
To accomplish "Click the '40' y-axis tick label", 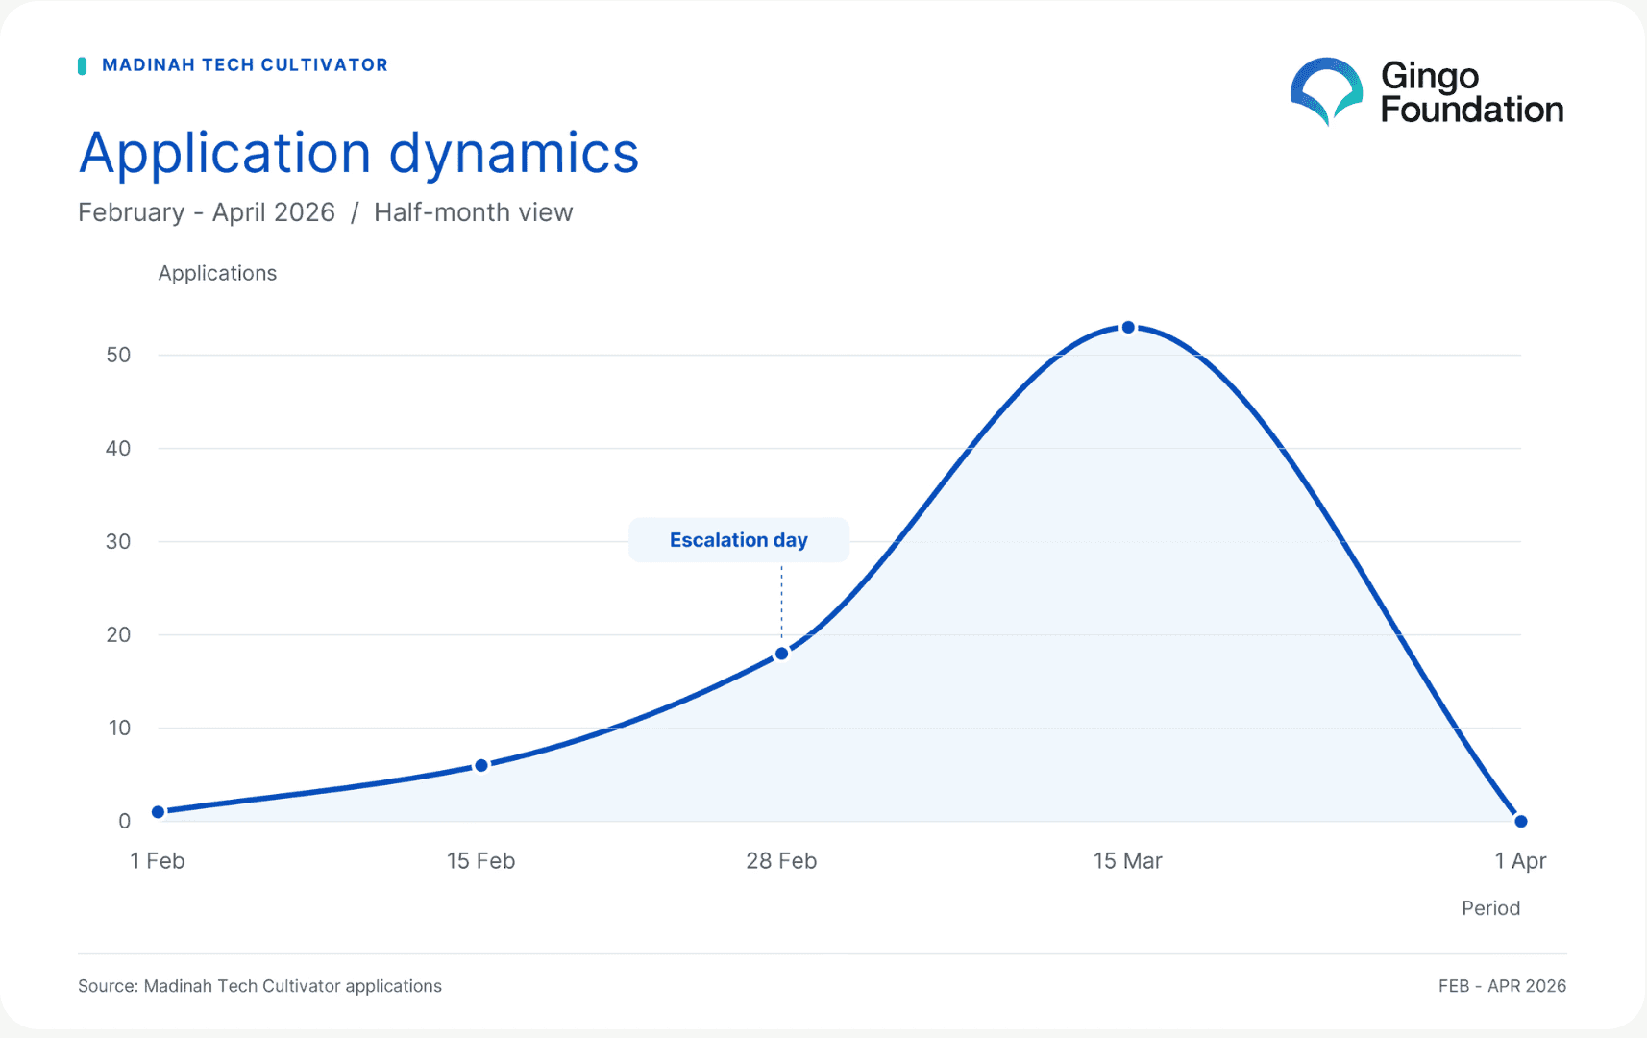I will click(118, 448).
